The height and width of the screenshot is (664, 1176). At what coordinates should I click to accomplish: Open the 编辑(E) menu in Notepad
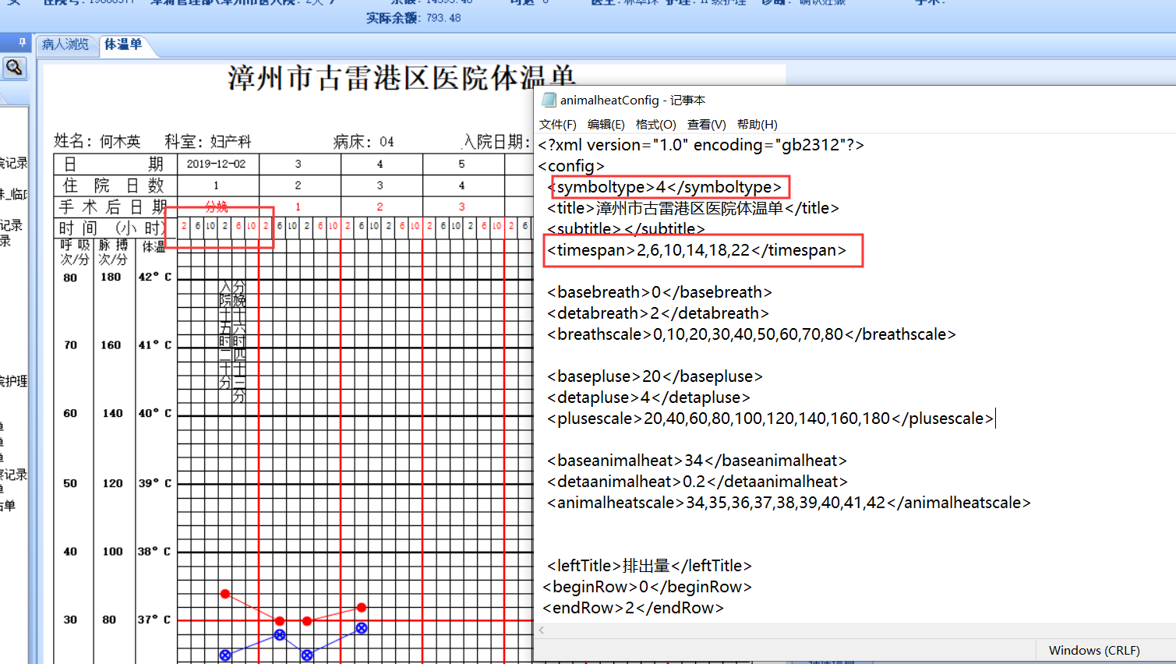click(x=606, y=125)
